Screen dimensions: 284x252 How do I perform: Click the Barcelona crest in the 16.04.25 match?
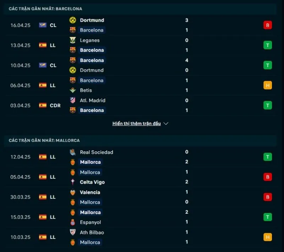(73, 30)
